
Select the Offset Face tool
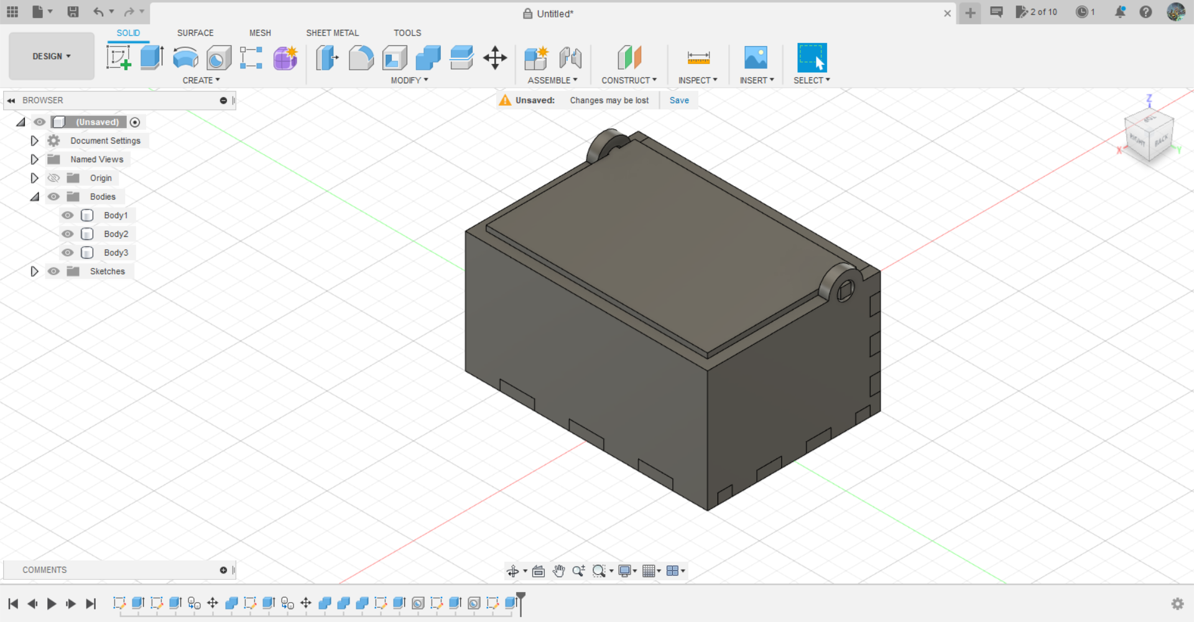coord(461,58)
